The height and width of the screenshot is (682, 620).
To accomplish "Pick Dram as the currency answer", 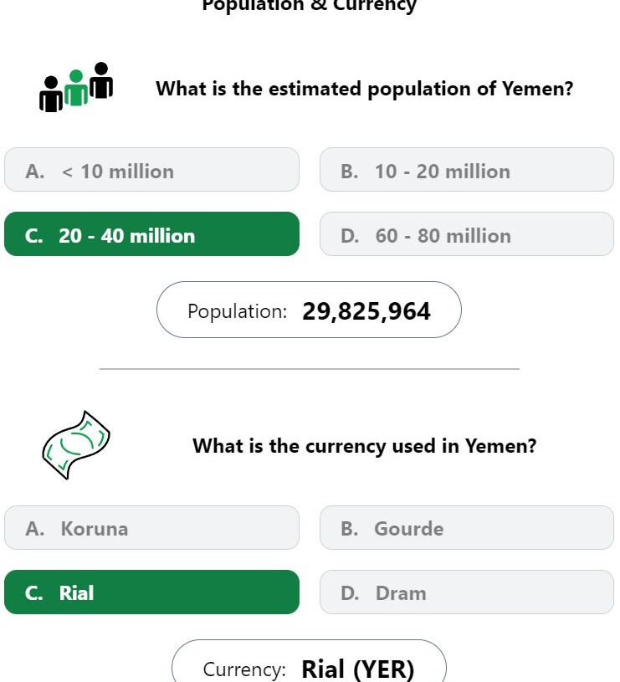I will (467, 592).
